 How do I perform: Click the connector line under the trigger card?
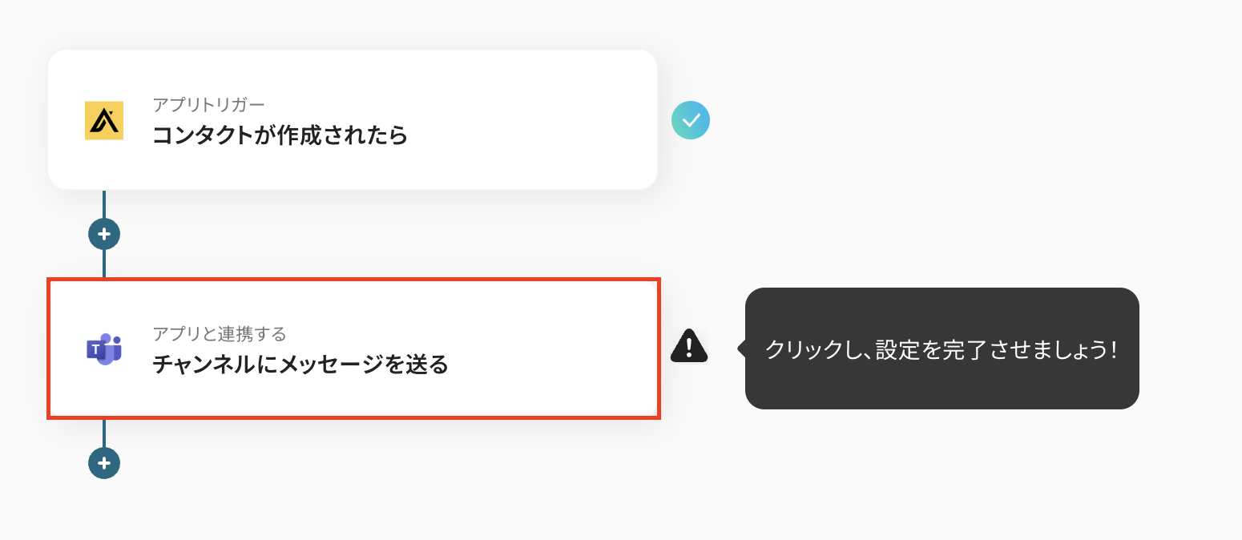(104, 204)
